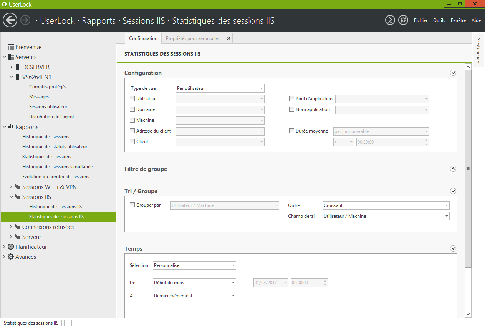Open the Fenêtre menu
Screen dimensions: 485x328
[458, 20]
